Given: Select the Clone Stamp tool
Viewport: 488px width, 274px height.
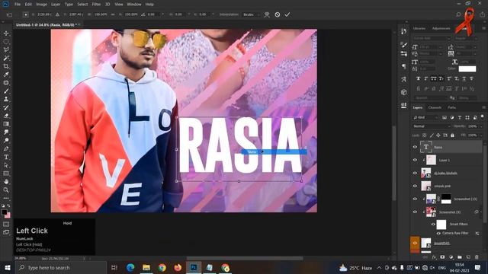Looking at the screenshot, I should pyautogui.click(x=6, y=99).
